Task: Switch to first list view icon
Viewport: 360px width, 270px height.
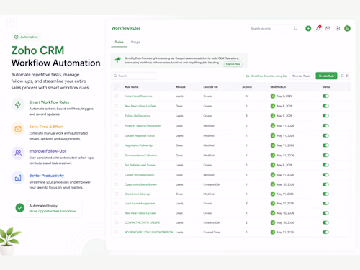Action: (343, 76)
